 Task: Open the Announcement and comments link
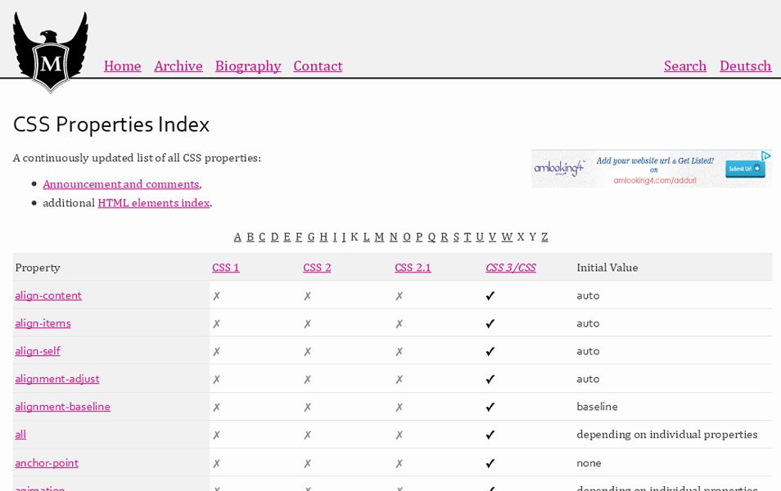pos(120,184)
